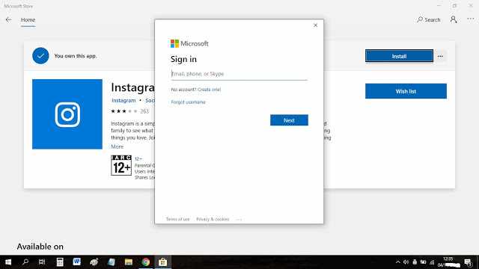The width and height of the screenshot is (479, 269).
Task: Click the Microsoft logo in dialog
Action: pos(189,43)
